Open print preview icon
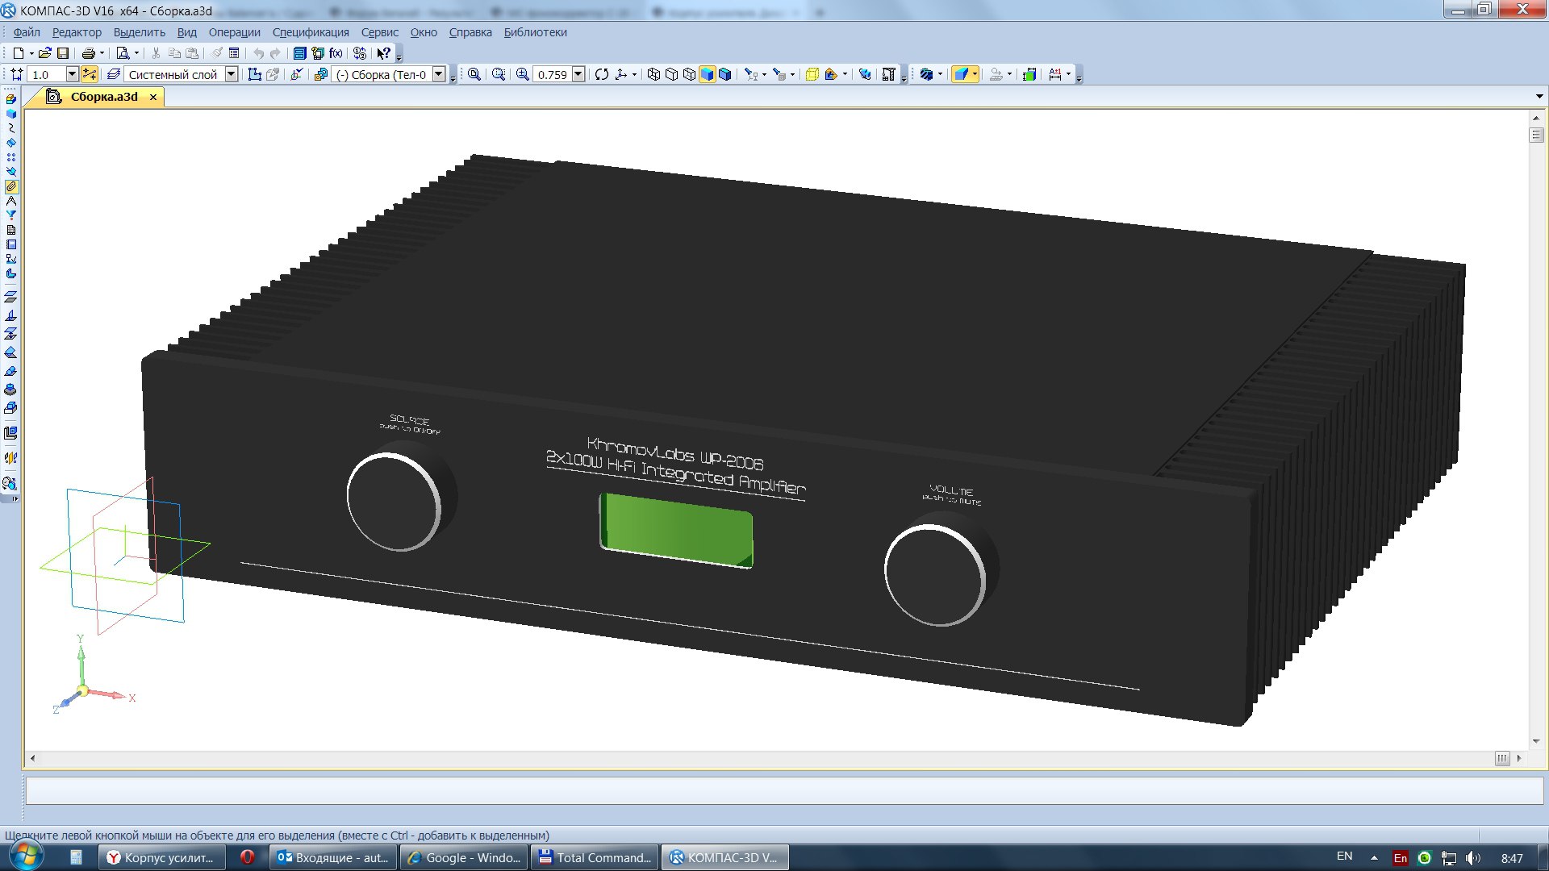The image size is (1549, 871). tap(123, 53)
